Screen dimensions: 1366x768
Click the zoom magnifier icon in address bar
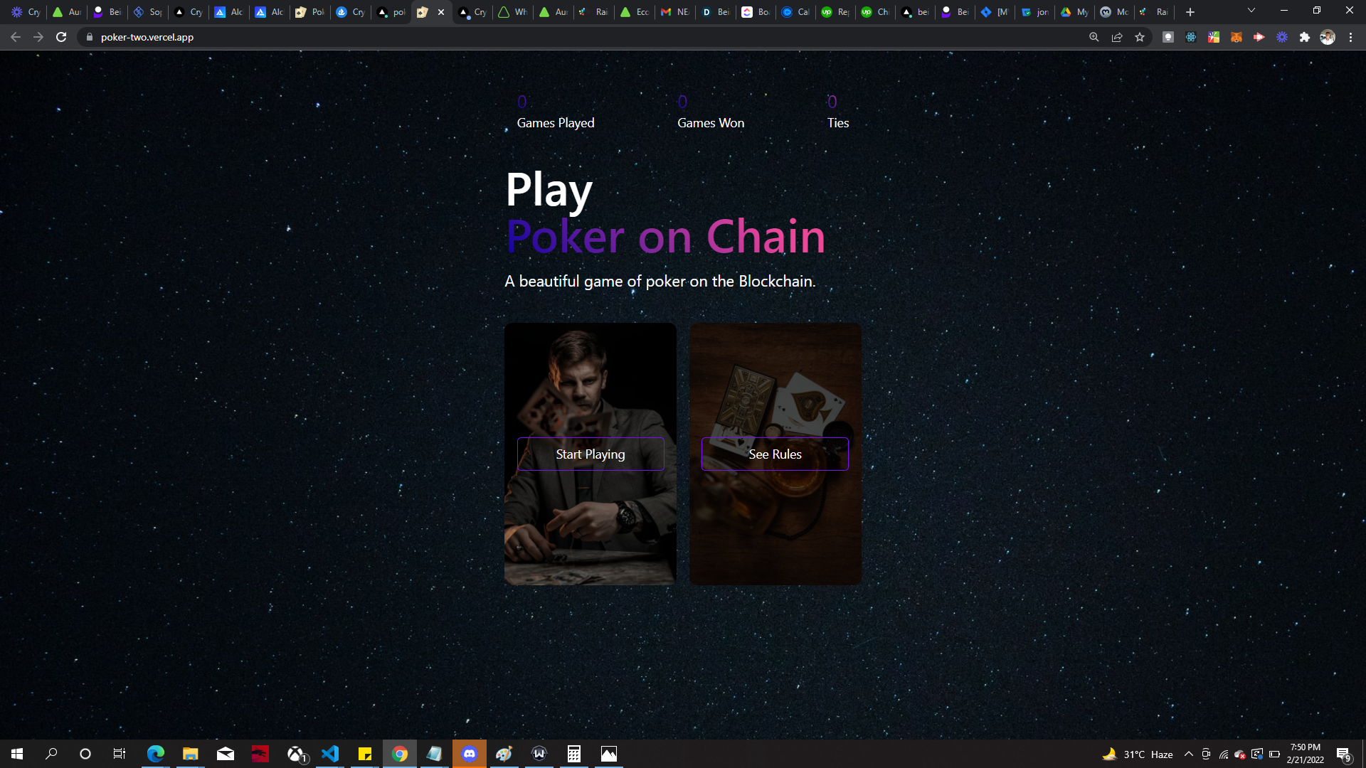coord(1094,37)
